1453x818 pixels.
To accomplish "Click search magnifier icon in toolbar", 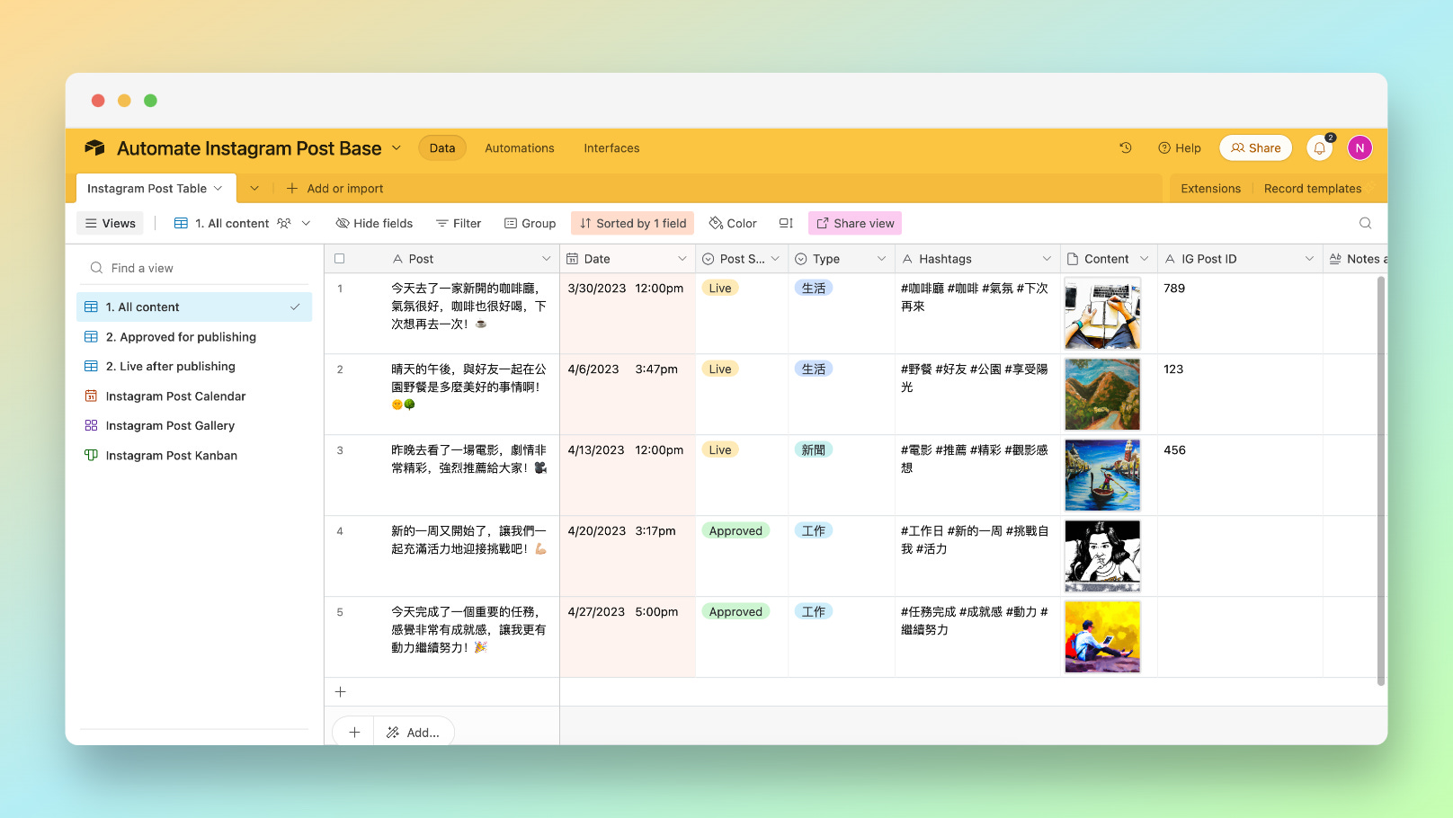I will [x=1365, y=223].
